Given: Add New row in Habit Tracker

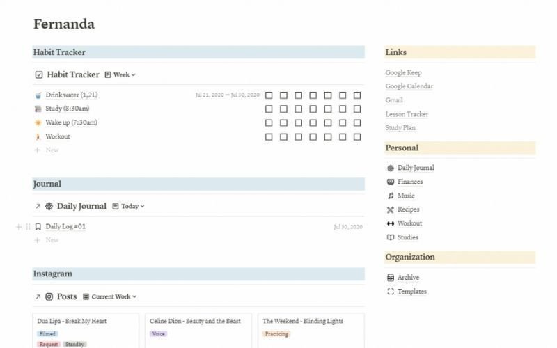Looking at the screenshot, I should click(47, 150).
